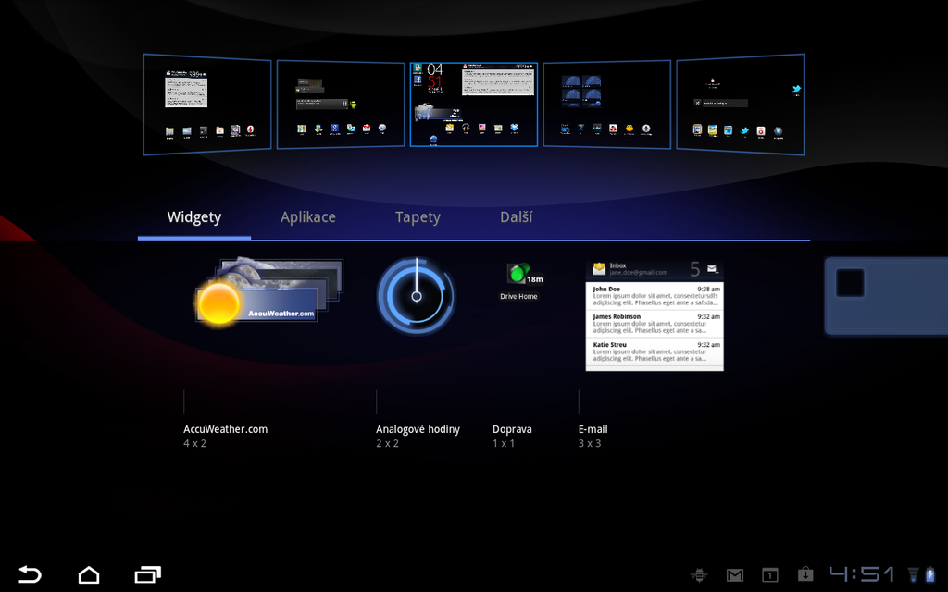Choose the Analogové hodiny clock widget
The image size is (948, 592).
[x=416, y=296]
